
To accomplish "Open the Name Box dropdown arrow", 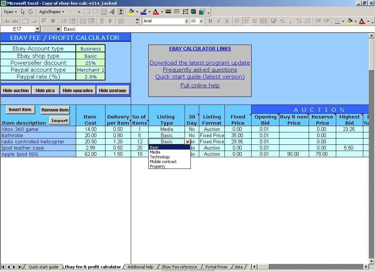I will 37,29.
